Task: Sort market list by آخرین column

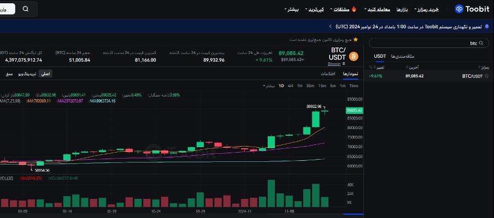Action: point(411,67)
